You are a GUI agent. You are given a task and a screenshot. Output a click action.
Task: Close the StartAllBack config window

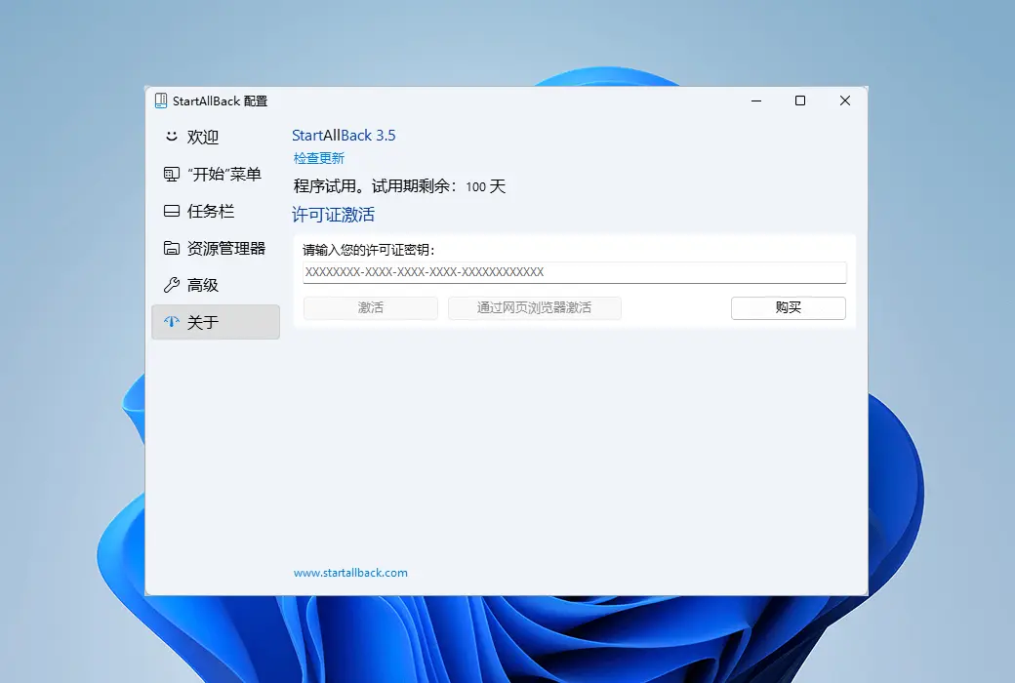844,100
